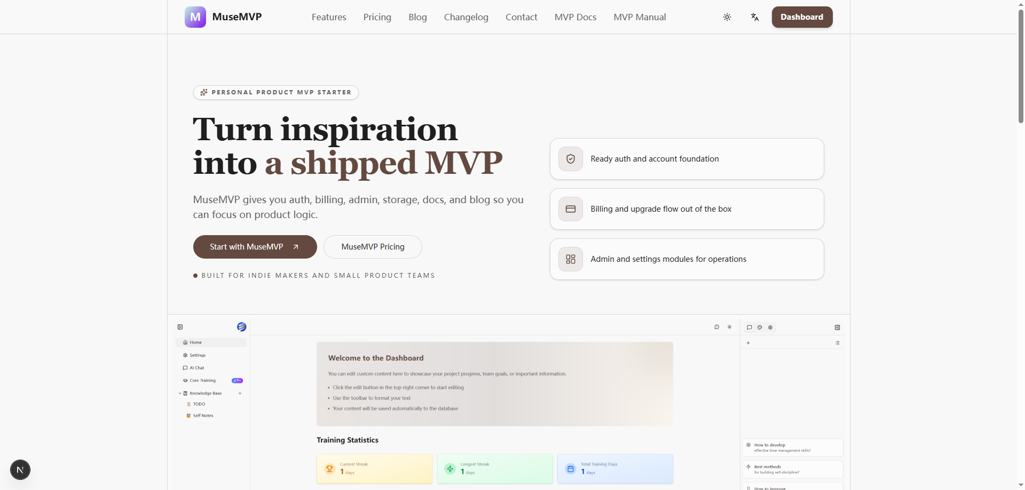Open the language switcher icon

point(754,17)
